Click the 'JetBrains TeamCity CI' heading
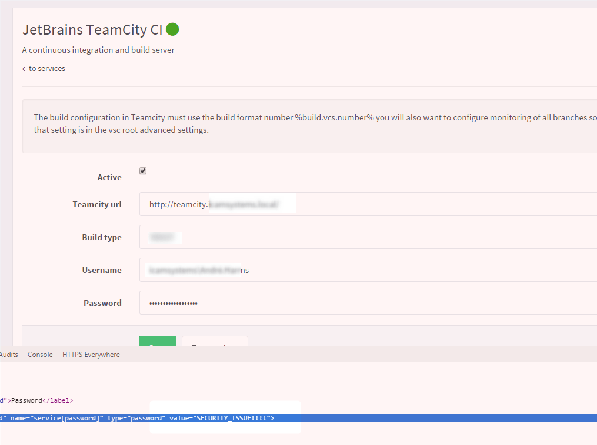597x445 pixels. 92,29
